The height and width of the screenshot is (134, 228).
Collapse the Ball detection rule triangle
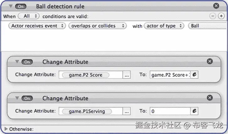10,6
